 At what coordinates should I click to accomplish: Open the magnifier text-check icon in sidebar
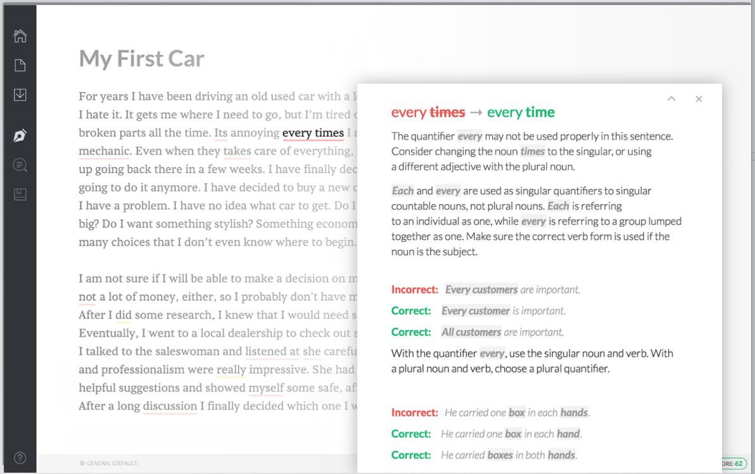point(20,165)
